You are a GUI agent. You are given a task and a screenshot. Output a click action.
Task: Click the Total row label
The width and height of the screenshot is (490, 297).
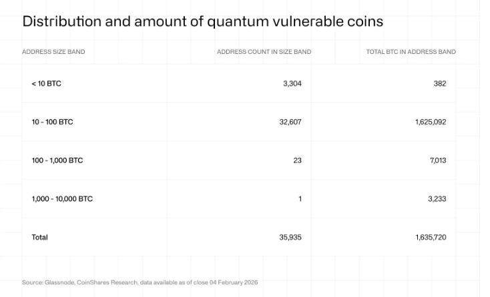pyautogui.click(x=39, y=237)
